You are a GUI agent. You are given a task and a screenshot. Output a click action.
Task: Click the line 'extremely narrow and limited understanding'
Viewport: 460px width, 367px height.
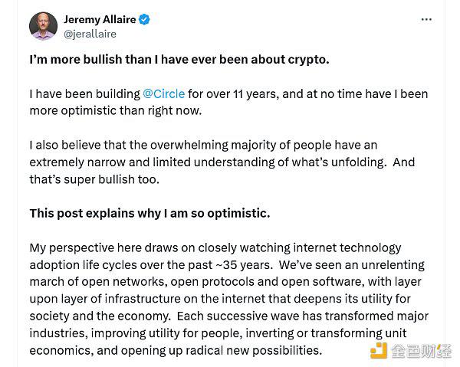click(x=222, y=162)
